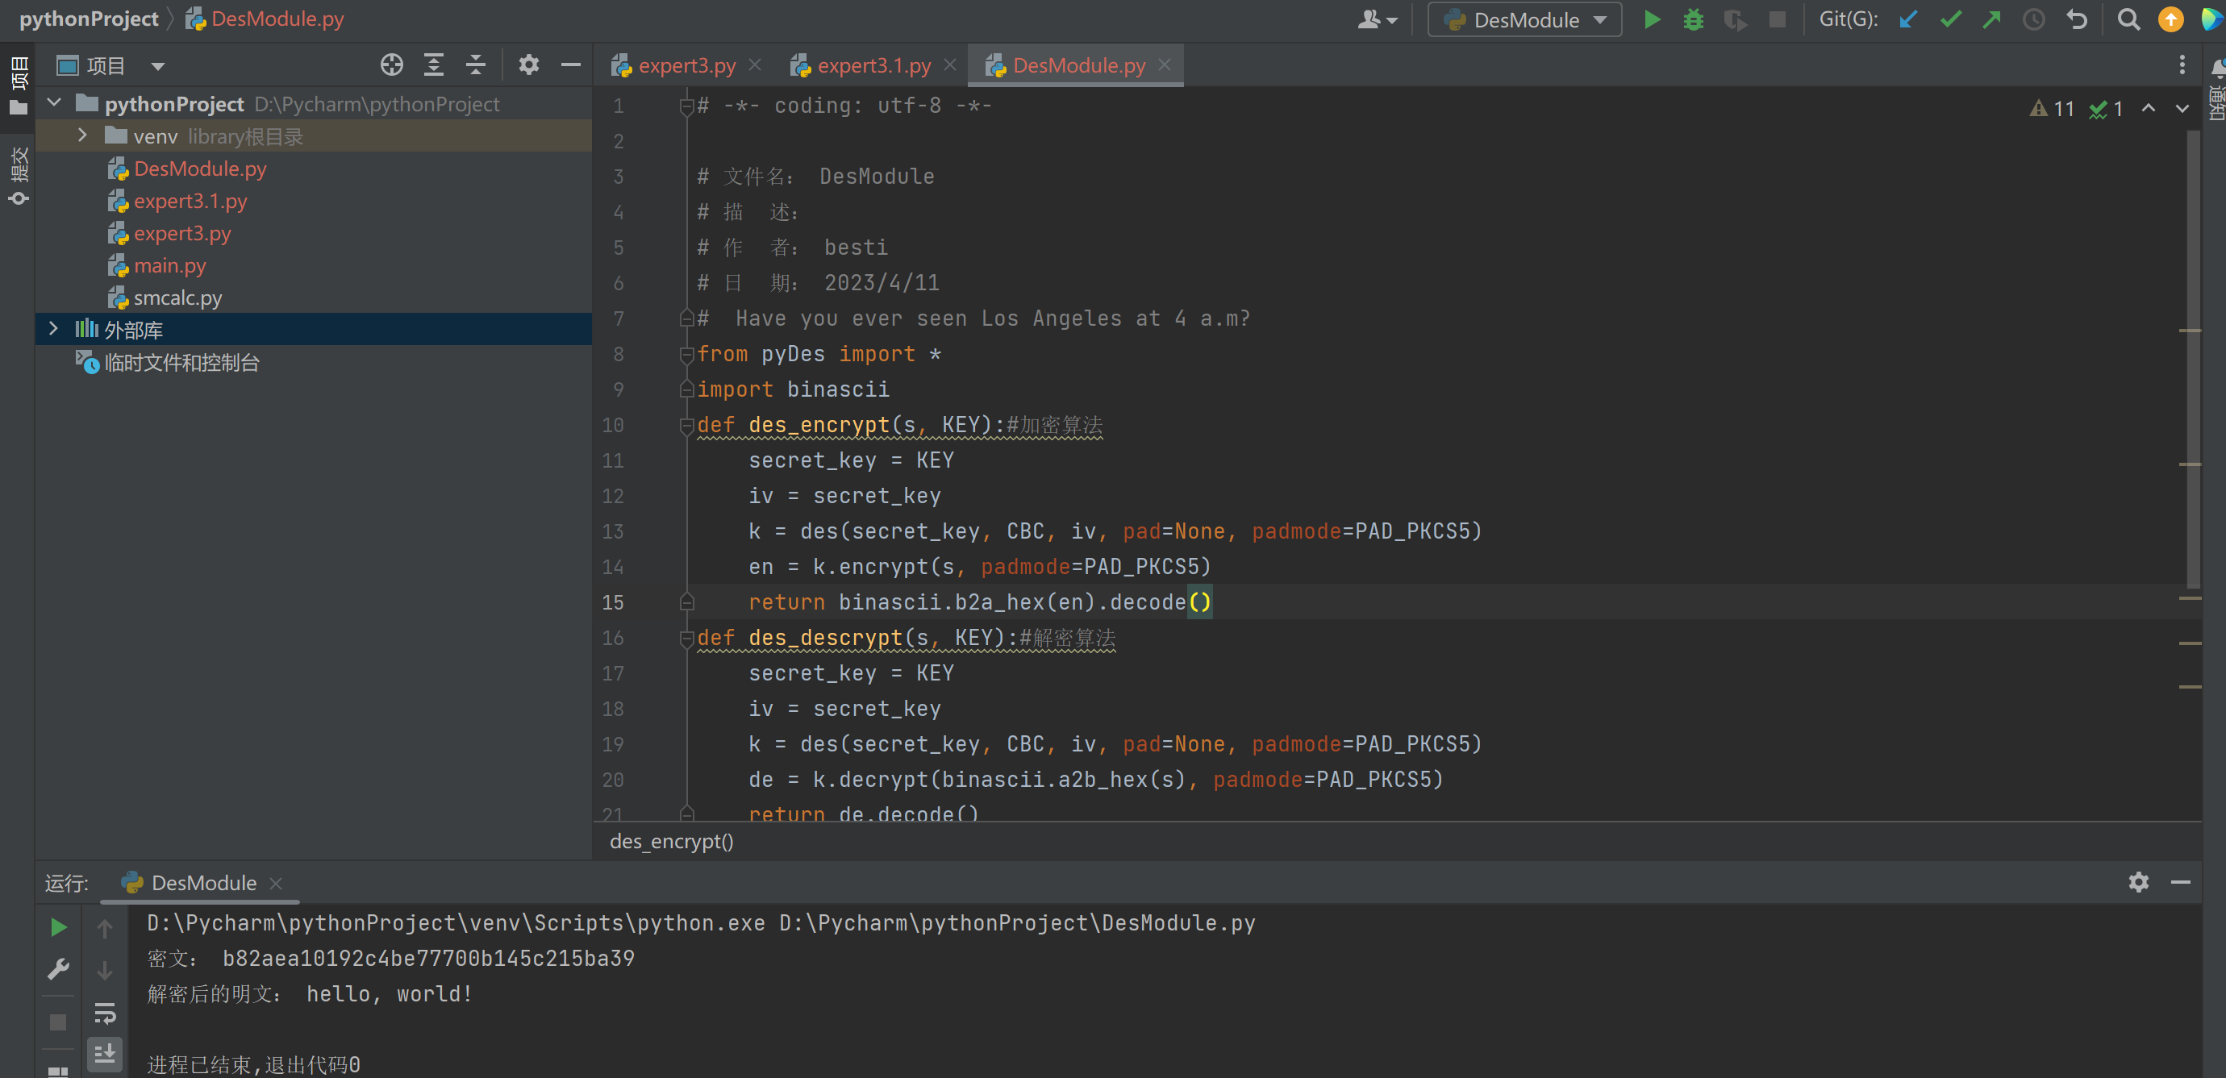Locate opened file in project tree

point(391,65)
